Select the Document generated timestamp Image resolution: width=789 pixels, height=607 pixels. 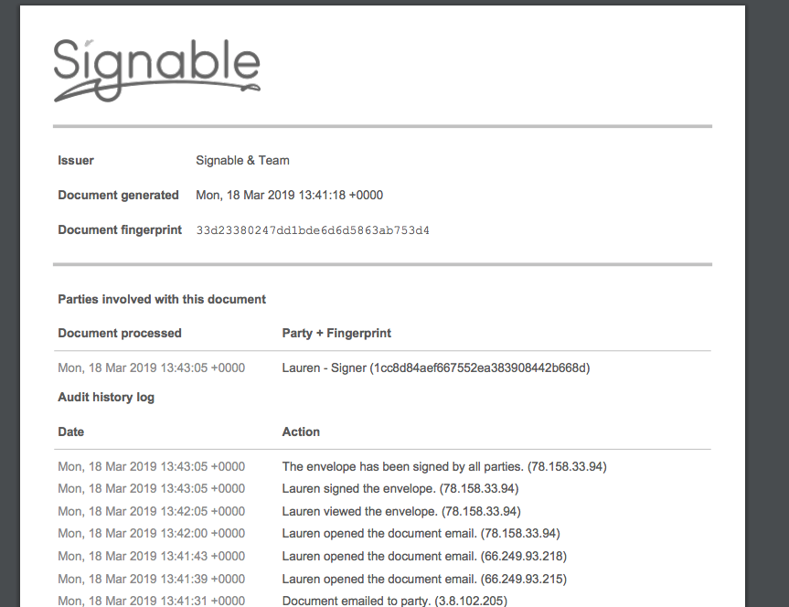coord(289,196)
